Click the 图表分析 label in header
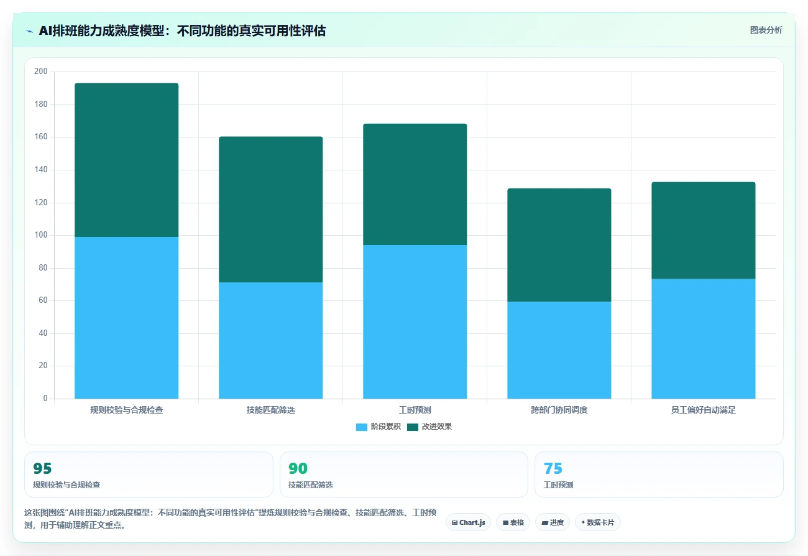This screenshot has height=556, width=808. point(766,30)
